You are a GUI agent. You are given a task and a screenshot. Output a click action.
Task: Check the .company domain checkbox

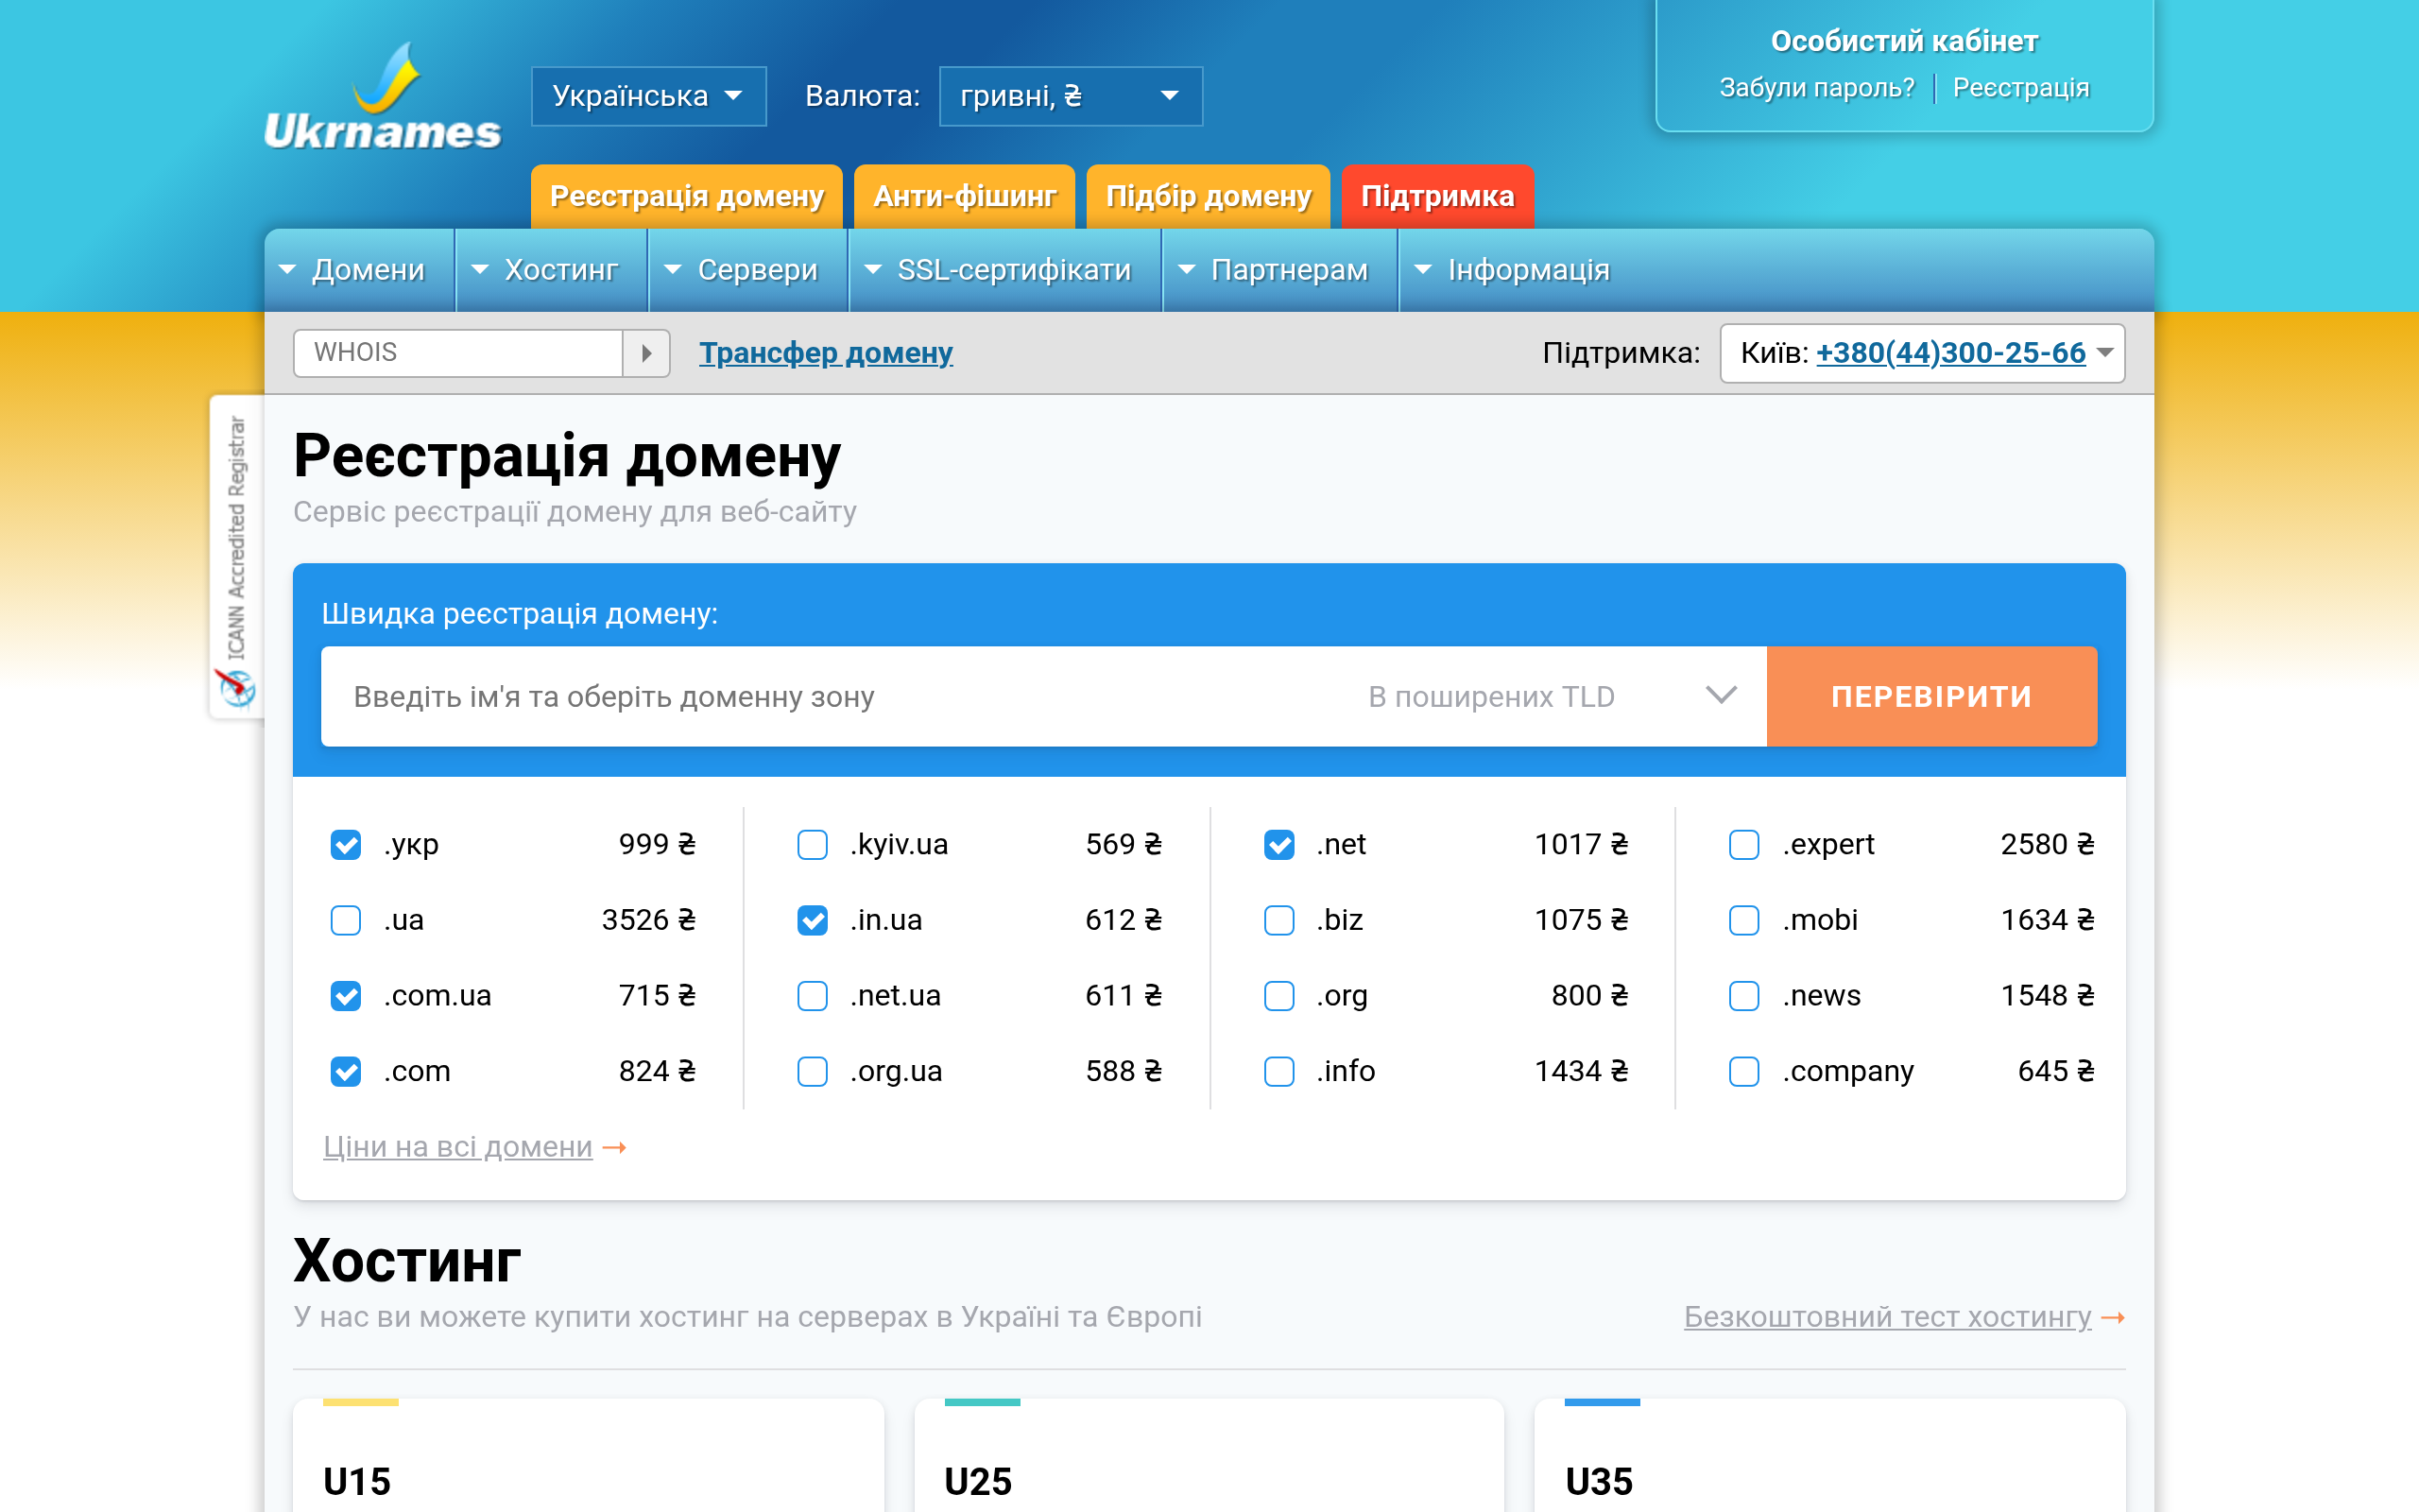click(x=1744, y=1072)
